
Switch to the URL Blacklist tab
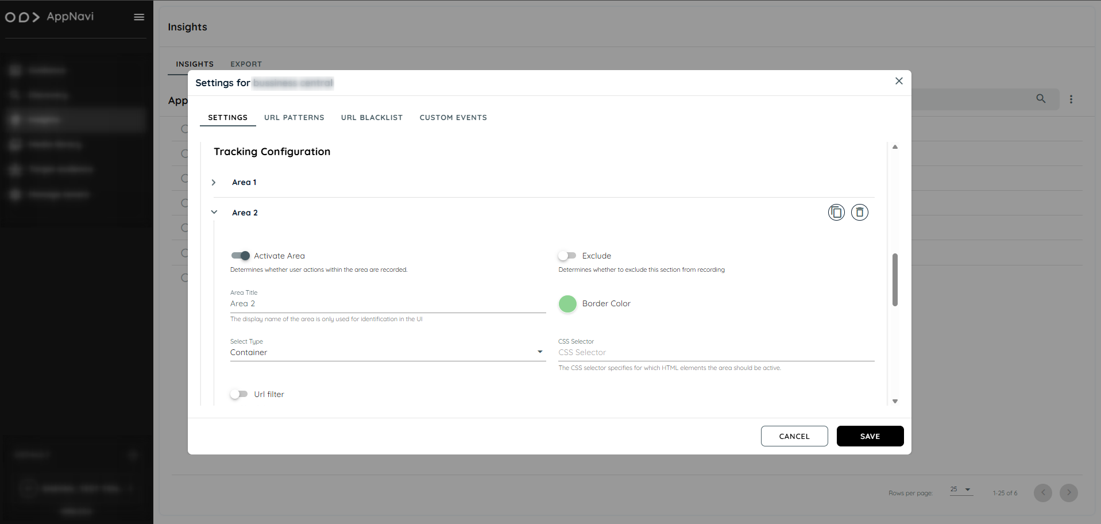pos(372,117)
